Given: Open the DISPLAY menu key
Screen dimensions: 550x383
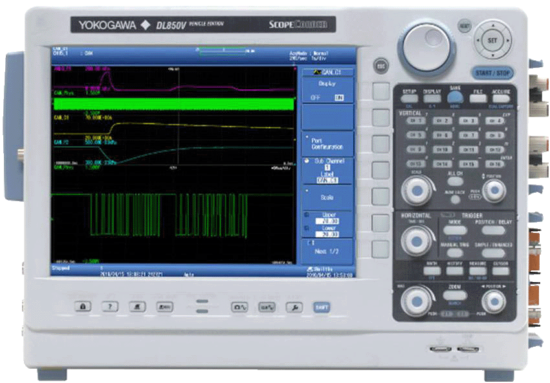Looking at the screenshot, I should [432, 98].
